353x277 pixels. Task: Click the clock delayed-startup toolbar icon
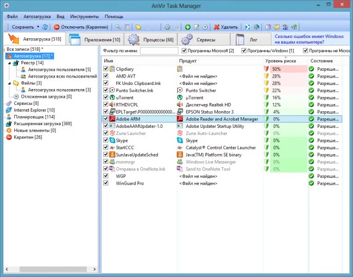tap(205, 27)
